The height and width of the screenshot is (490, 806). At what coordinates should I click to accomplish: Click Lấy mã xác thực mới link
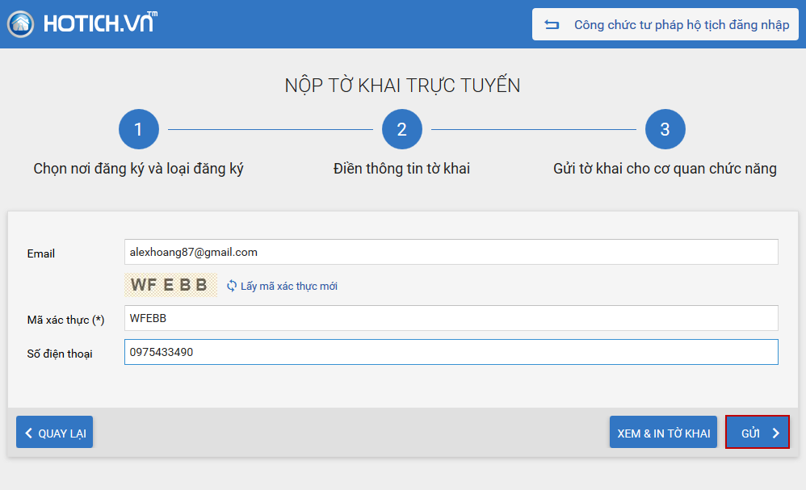[x=288, y=286]
